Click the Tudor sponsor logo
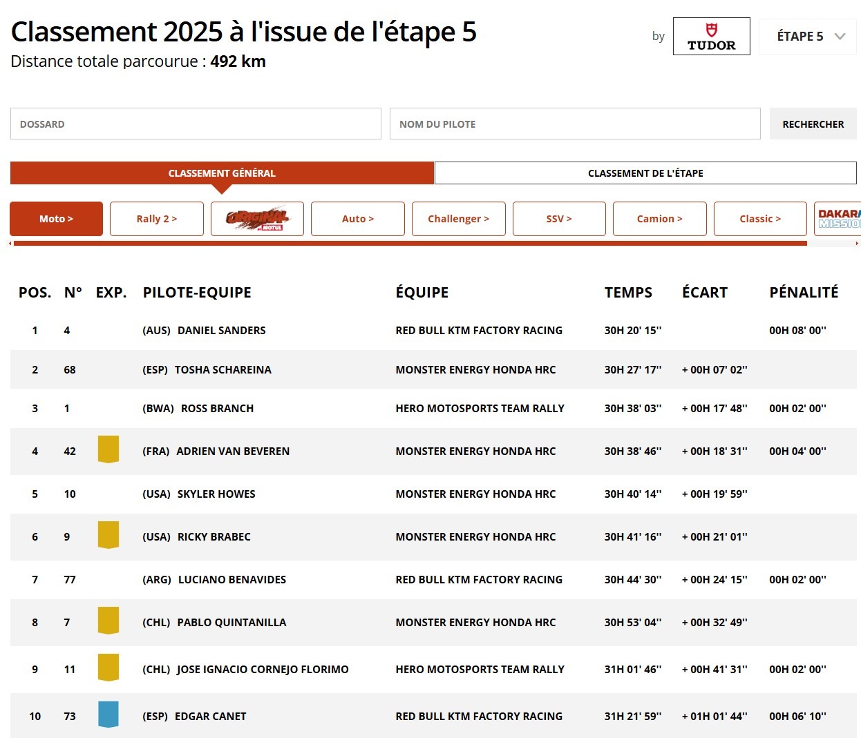The height and width of the screenshot is (738, 861). tap(711, 36)
